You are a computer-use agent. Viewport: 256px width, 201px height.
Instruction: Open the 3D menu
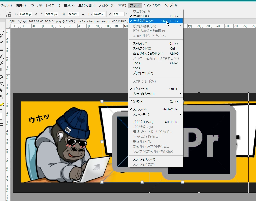point(122,5)
